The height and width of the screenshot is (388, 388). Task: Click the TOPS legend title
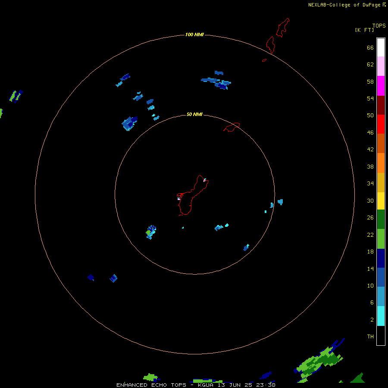tap(379, 25)
